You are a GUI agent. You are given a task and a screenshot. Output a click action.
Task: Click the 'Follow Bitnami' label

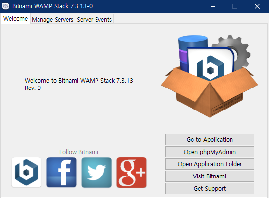tap(79, 152)
